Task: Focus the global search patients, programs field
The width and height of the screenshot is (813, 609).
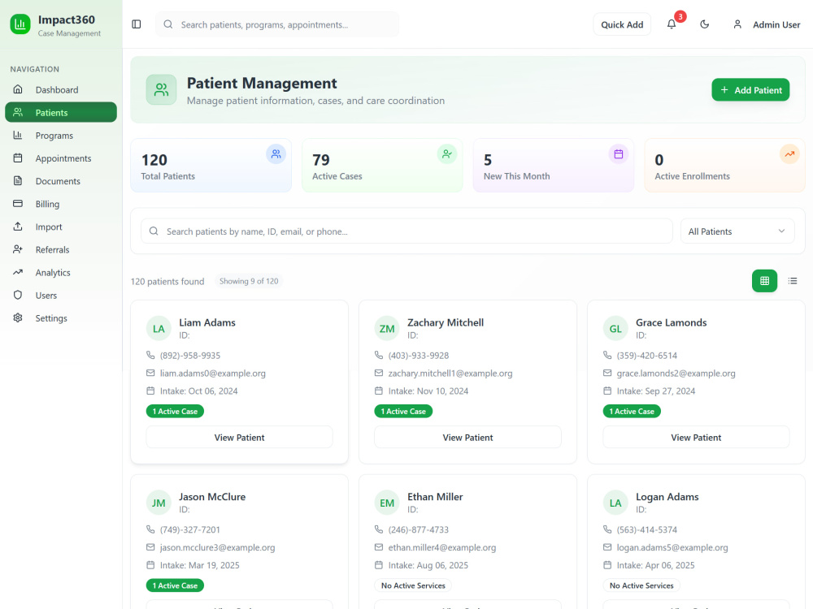Action: [x=277, y=24]
